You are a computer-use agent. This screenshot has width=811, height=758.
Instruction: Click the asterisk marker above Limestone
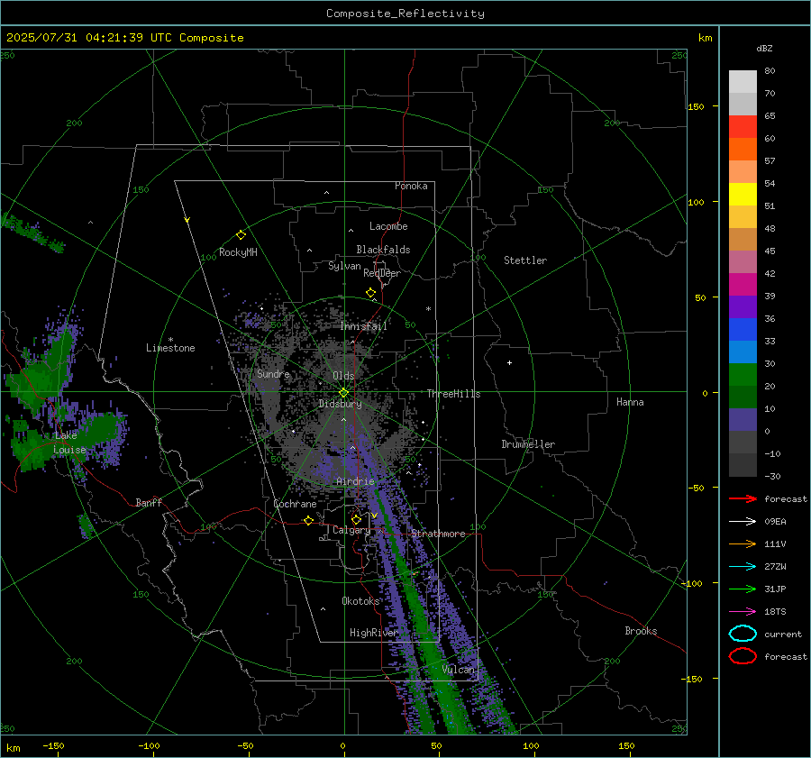click(170, 340)
